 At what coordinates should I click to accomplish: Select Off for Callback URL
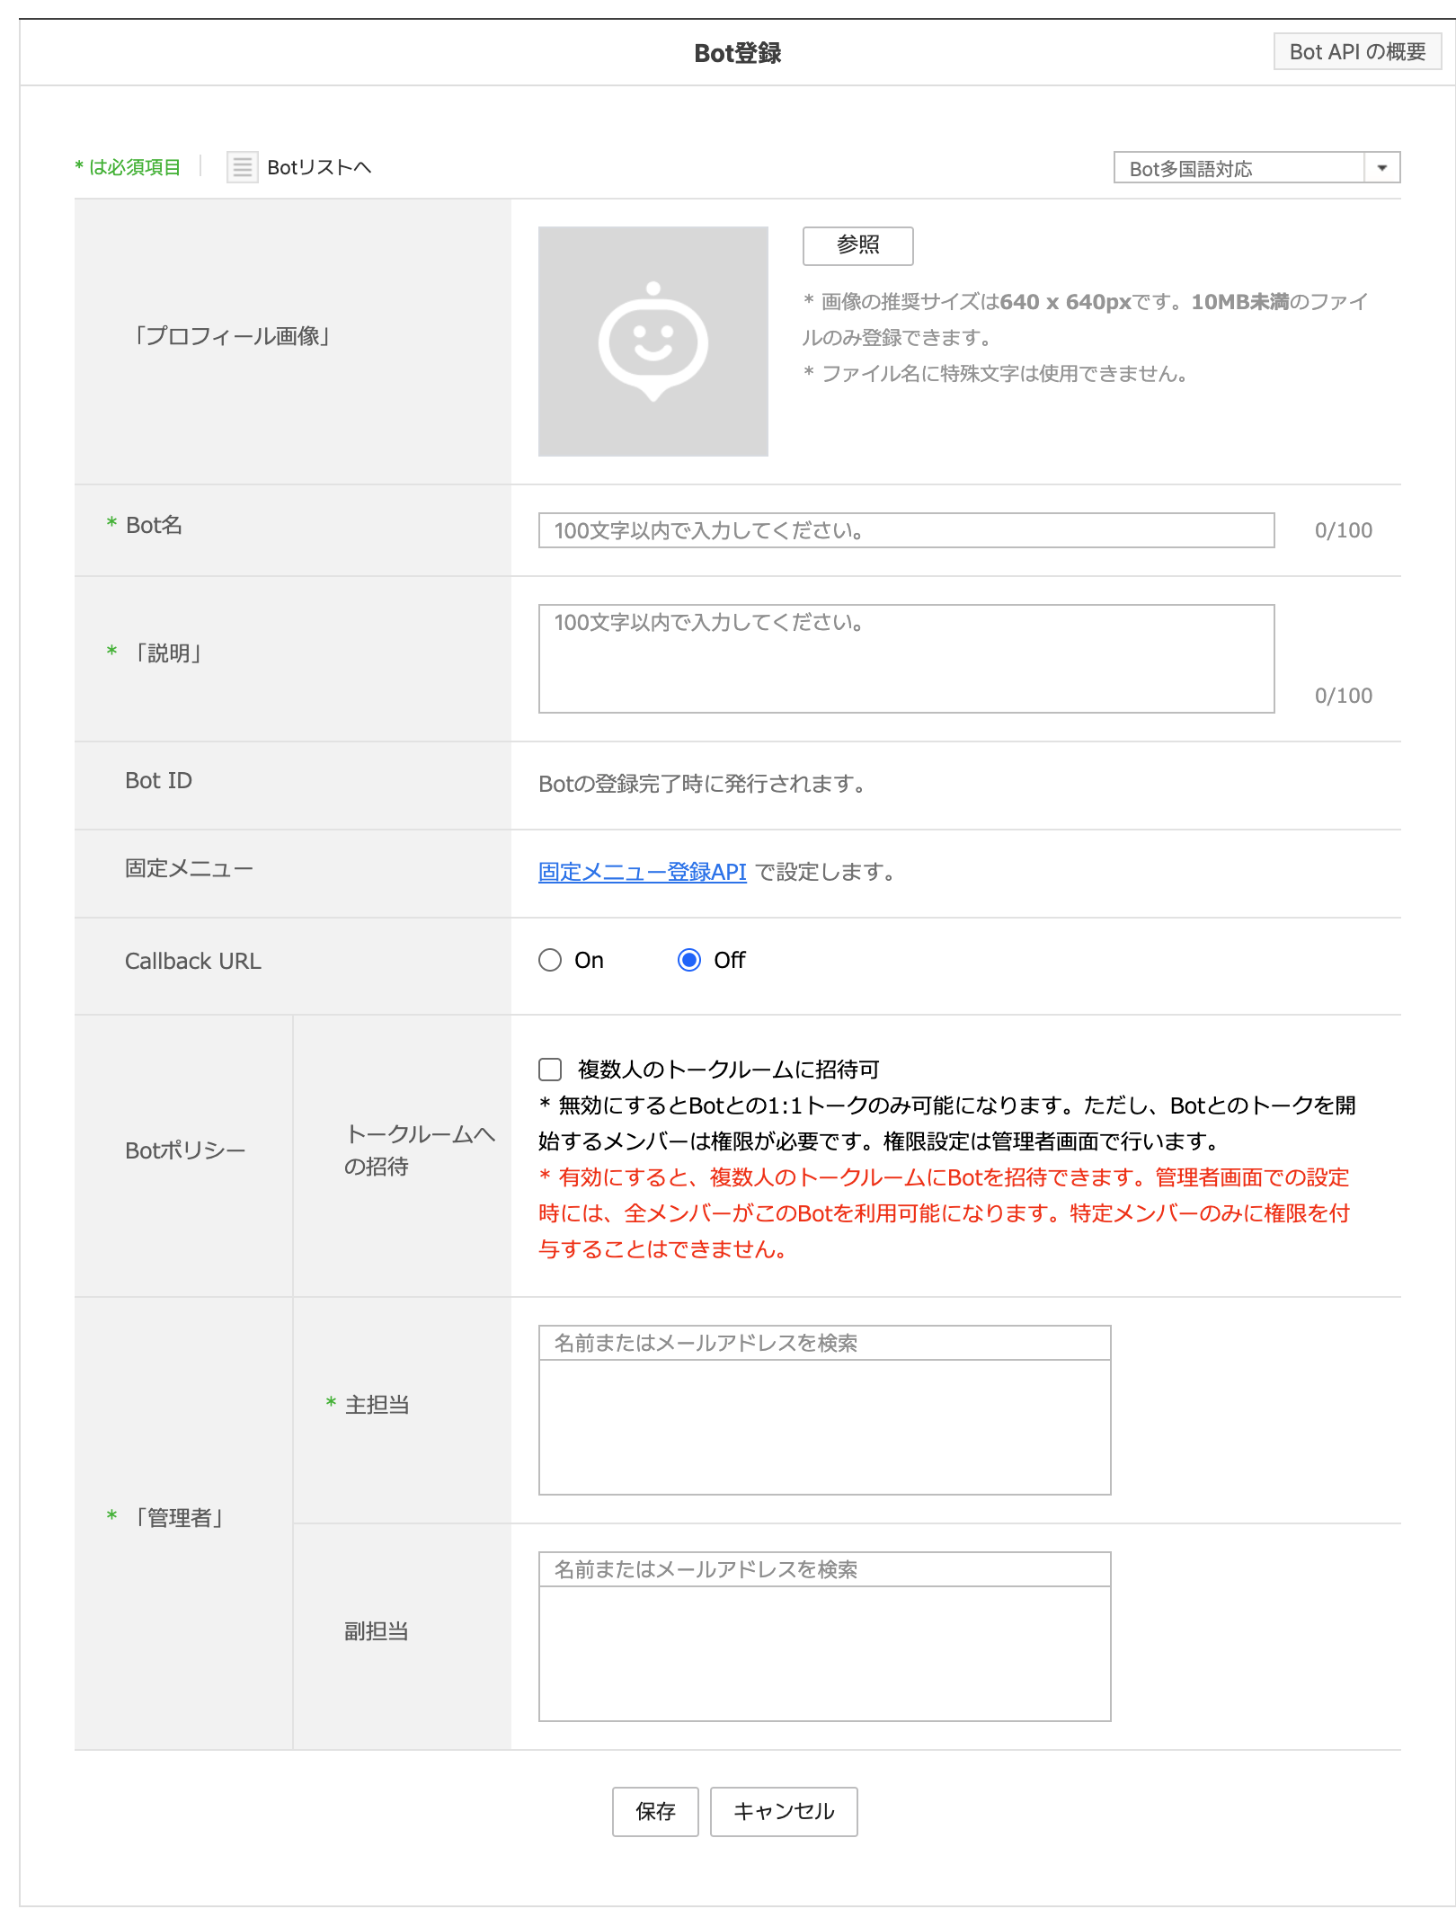click(x=689, y=961)
